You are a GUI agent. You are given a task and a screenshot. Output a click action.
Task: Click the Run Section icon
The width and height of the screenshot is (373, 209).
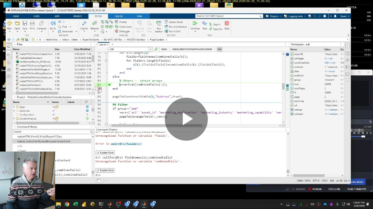[159, 24]
